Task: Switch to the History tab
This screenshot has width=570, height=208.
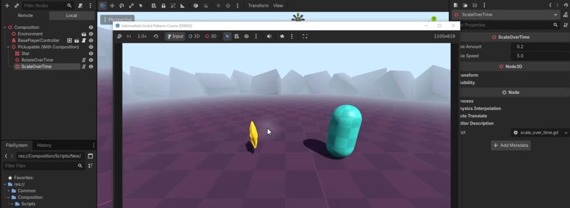Action: point(44,145)
